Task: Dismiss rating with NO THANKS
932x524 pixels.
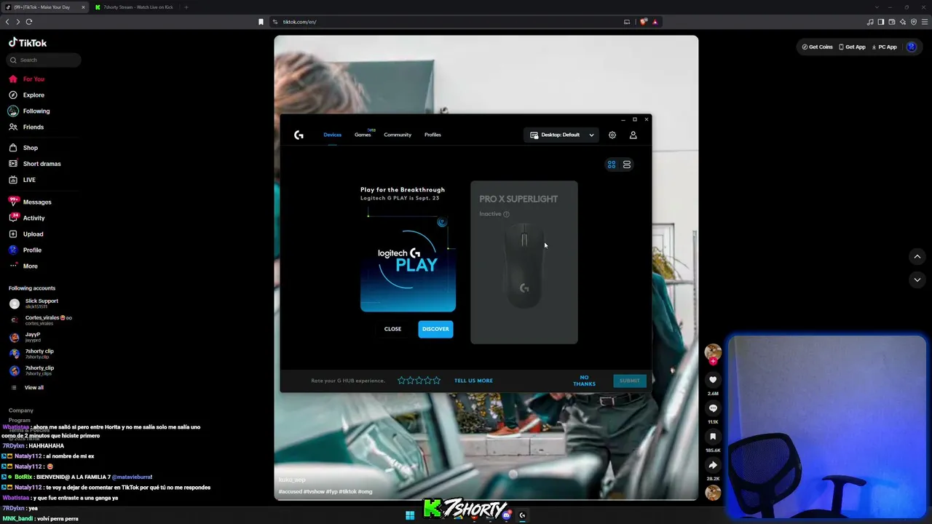Action: click(x=584, y=381)
